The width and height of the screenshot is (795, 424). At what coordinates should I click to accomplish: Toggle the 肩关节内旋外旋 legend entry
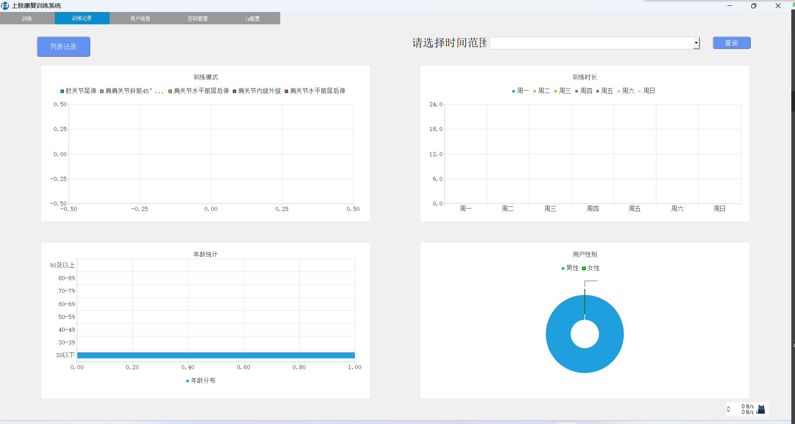pos(256,91)
